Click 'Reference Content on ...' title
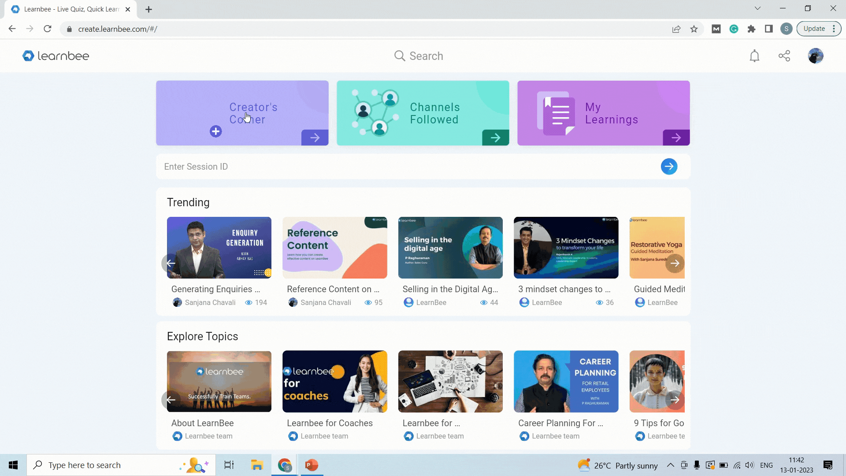 coord(333,289)
